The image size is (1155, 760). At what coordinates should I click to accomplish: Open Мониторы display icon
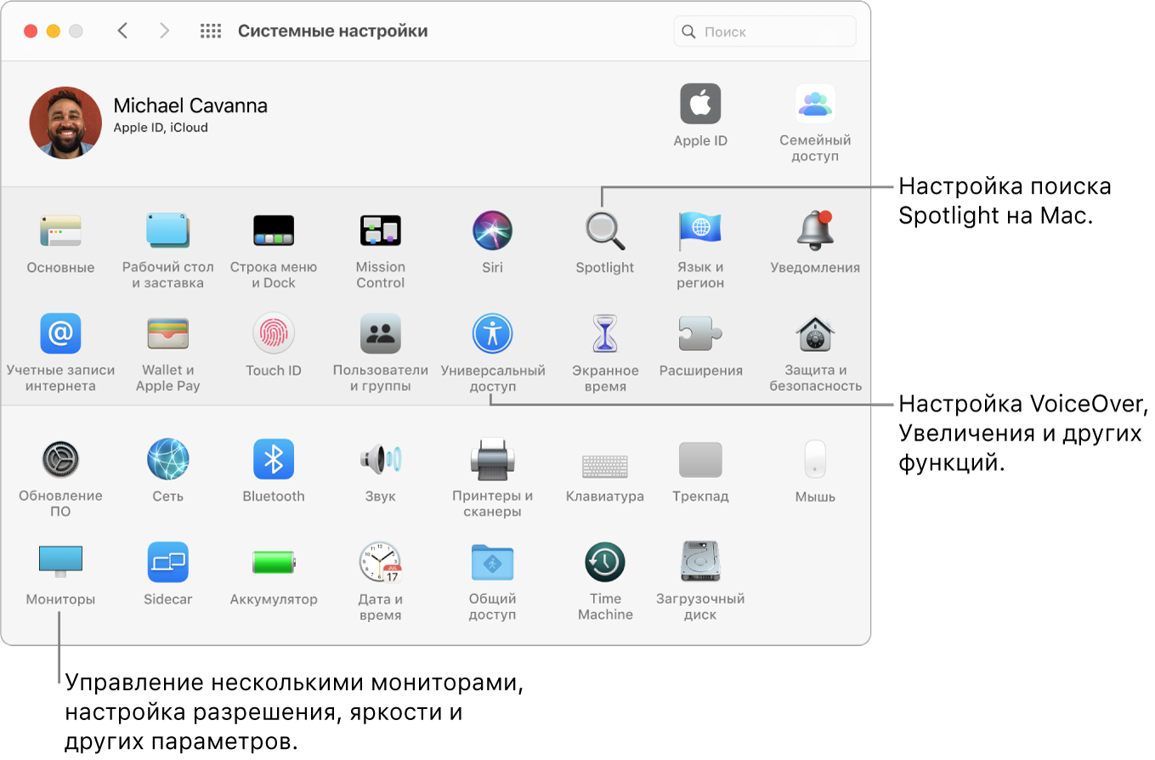pos(60,563)
